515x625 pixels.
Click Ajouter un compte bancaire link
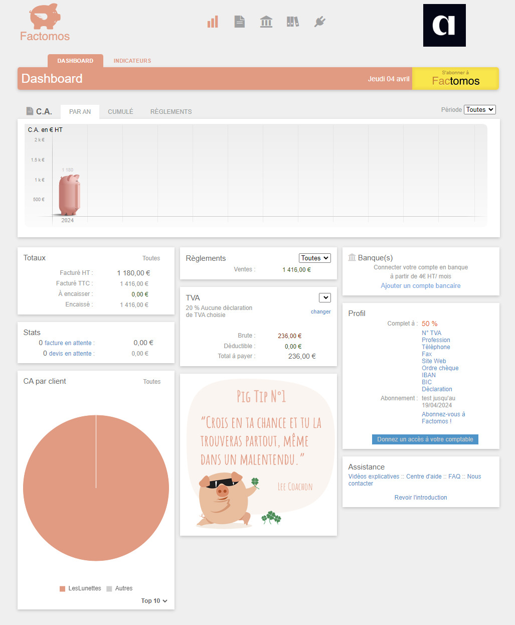coord(421,285)
